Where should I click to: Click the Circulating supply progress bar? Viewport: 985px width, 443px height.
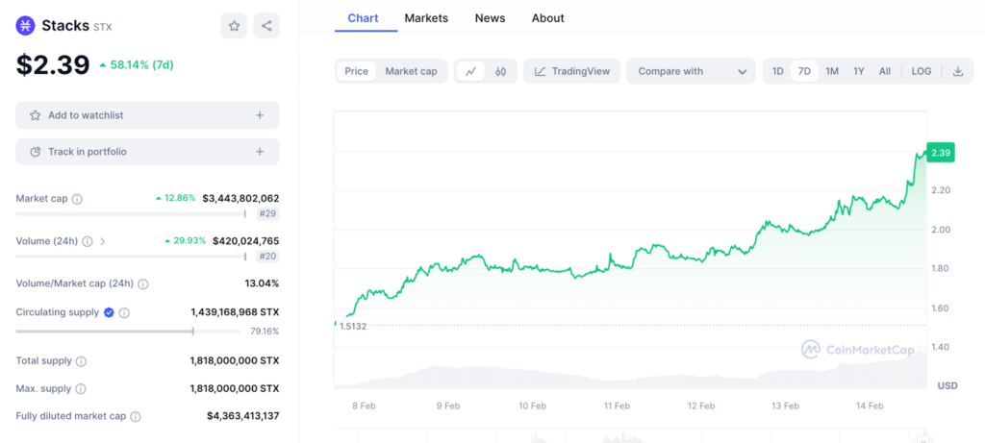[128, 332]
